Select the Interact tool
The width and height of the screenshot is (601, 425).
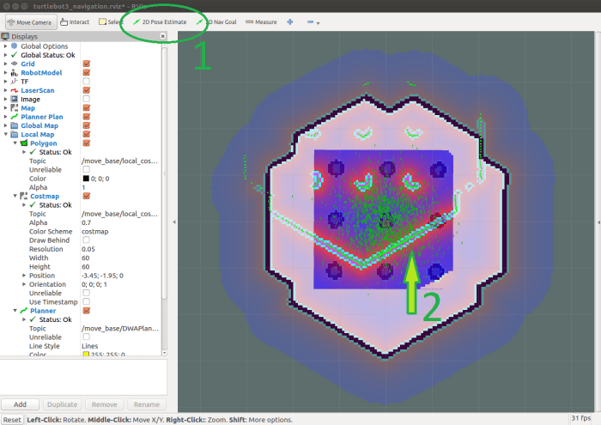tap(75, 22)
